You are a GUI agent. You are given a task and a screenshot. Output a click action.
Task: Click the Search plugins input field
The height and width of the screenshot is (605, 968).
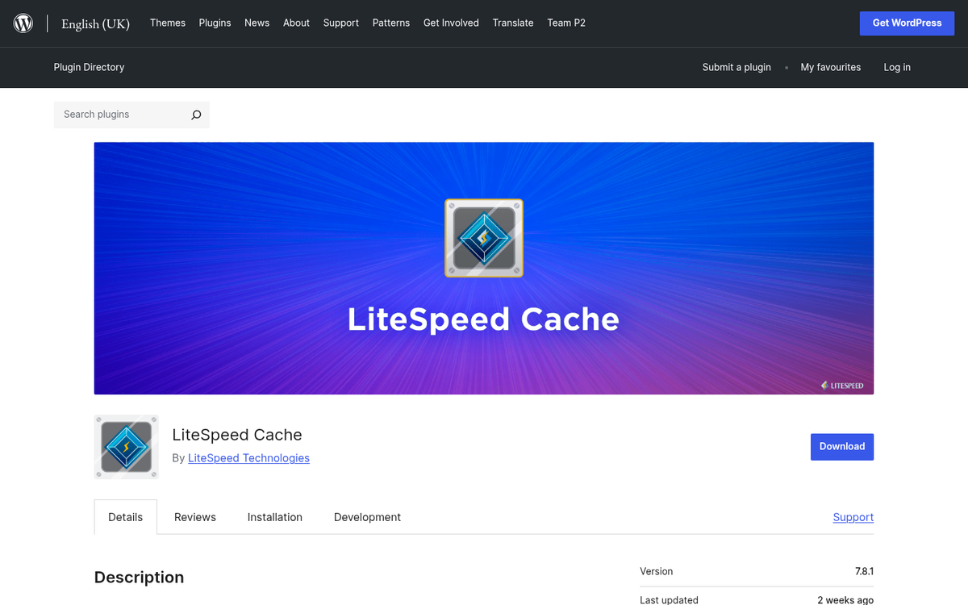pyautogui.click(x=121, y=115)
